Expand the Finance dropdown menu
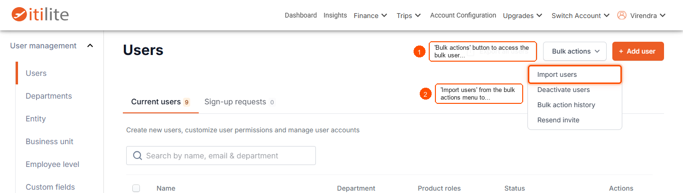 click(x=370, y=16)
